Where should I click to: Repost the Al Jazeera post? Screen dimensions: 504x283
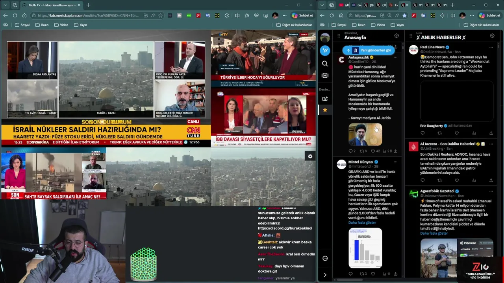pyautogui.click(x=439, y=180)
